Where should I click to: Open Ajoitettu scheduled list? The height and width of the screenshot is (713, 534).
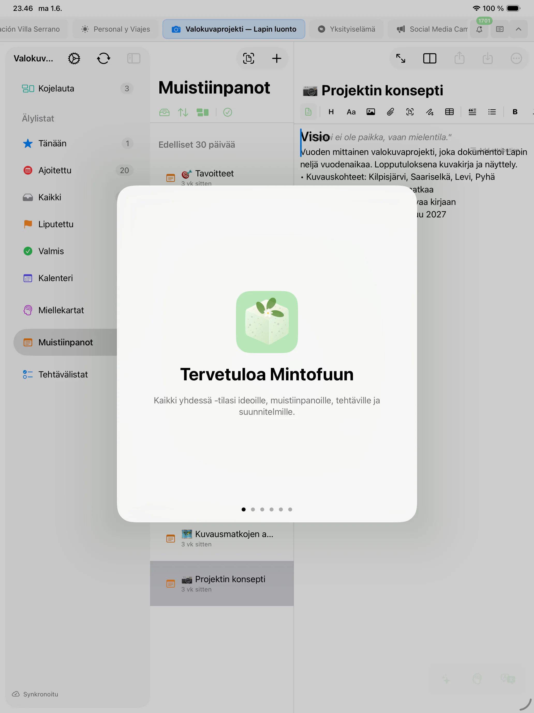(x=77, y=170)
